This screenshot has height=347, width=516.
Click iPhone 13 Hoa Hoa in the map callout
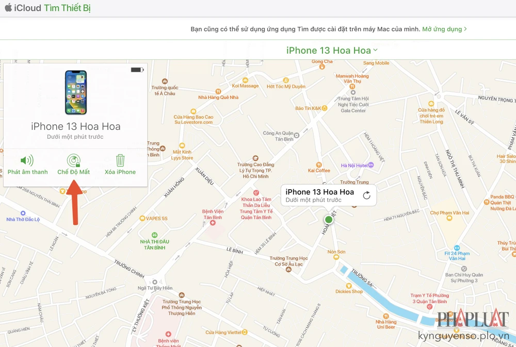(320, 191)
